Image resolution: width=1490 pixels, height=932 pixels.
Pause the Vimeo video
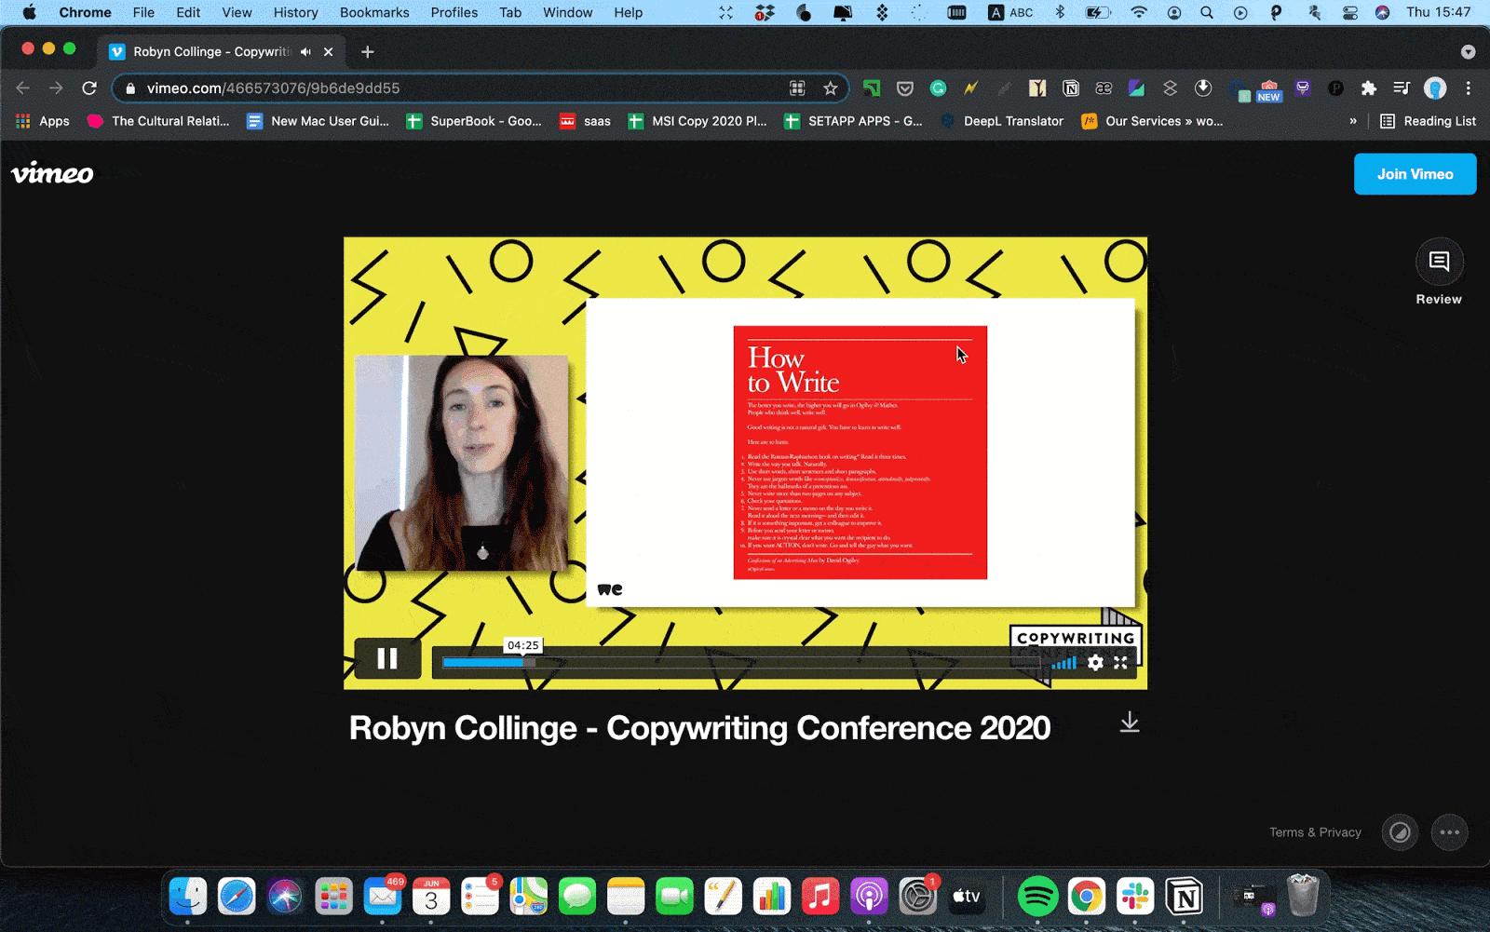coord(387,659)
